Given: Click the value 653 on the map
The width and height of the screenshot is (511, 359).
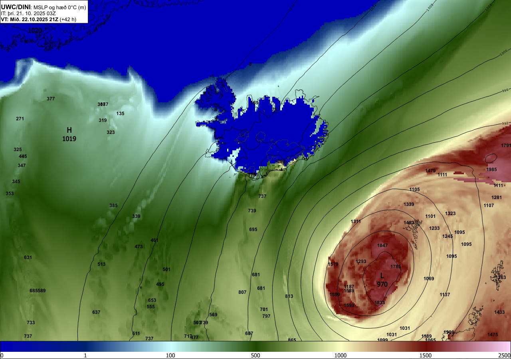Looking at the screenshot, I should (x=152, y=300).
